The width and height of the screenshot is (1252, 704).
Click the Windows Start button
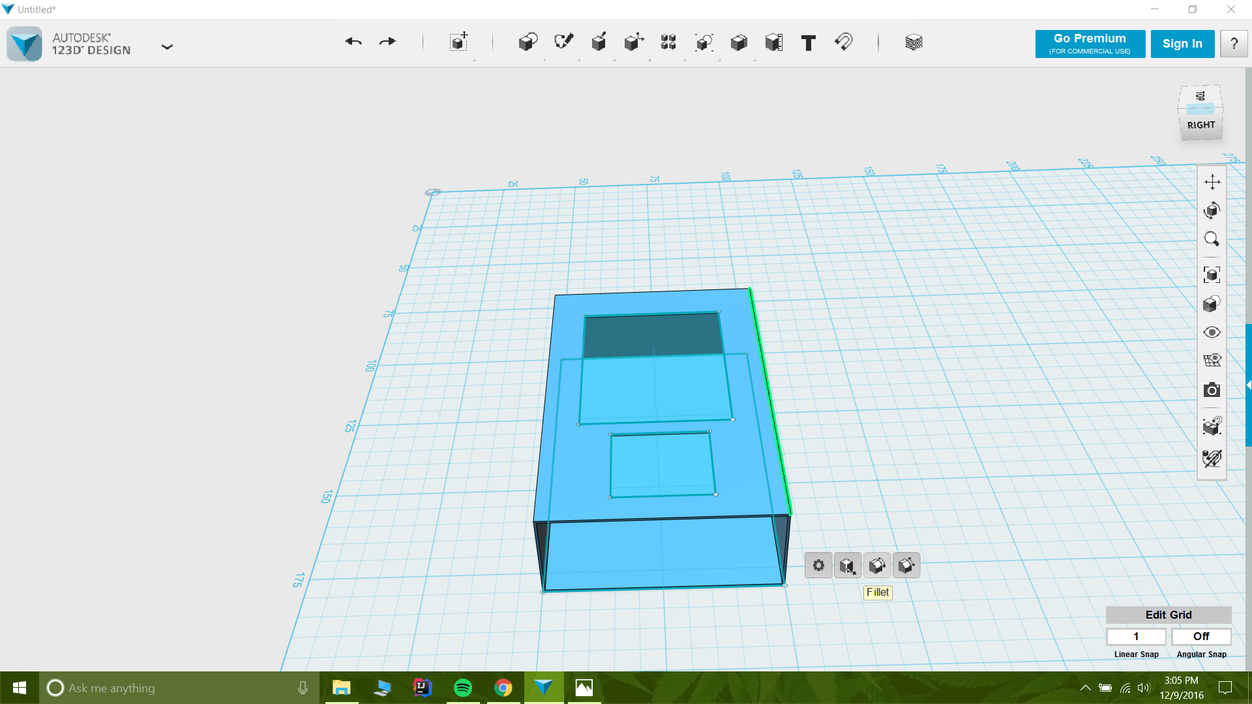(x=20, y=688)
